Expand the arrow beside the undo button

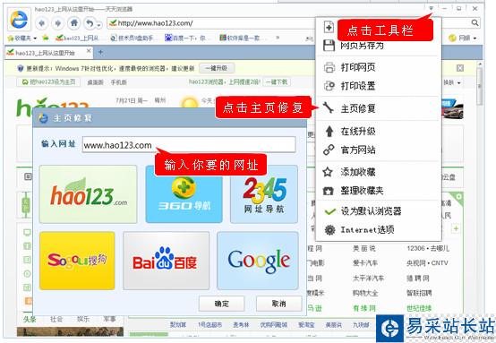click(99, 25)
